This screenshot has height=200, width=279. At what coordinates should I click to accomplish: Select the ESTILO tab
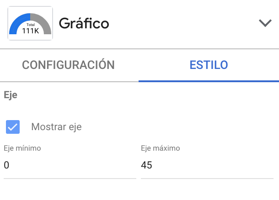pos(209,65)
